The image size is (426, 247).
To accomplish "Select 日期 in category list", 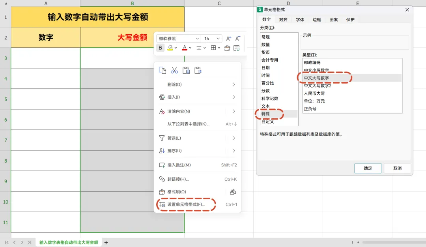I will [x=279, y=67].
